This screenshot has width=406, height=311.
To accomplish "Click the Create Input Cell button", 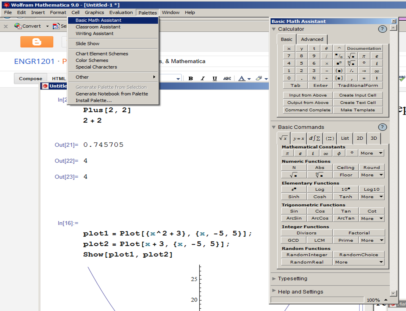I will pos(358,95).
